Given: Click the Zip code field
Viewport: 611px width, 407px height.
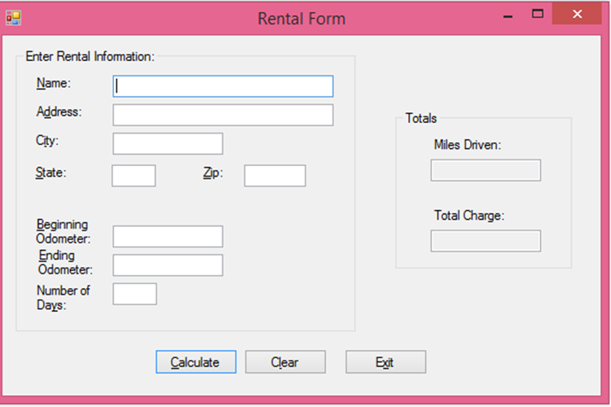Looking at the screenshot, I should point(275,176).
